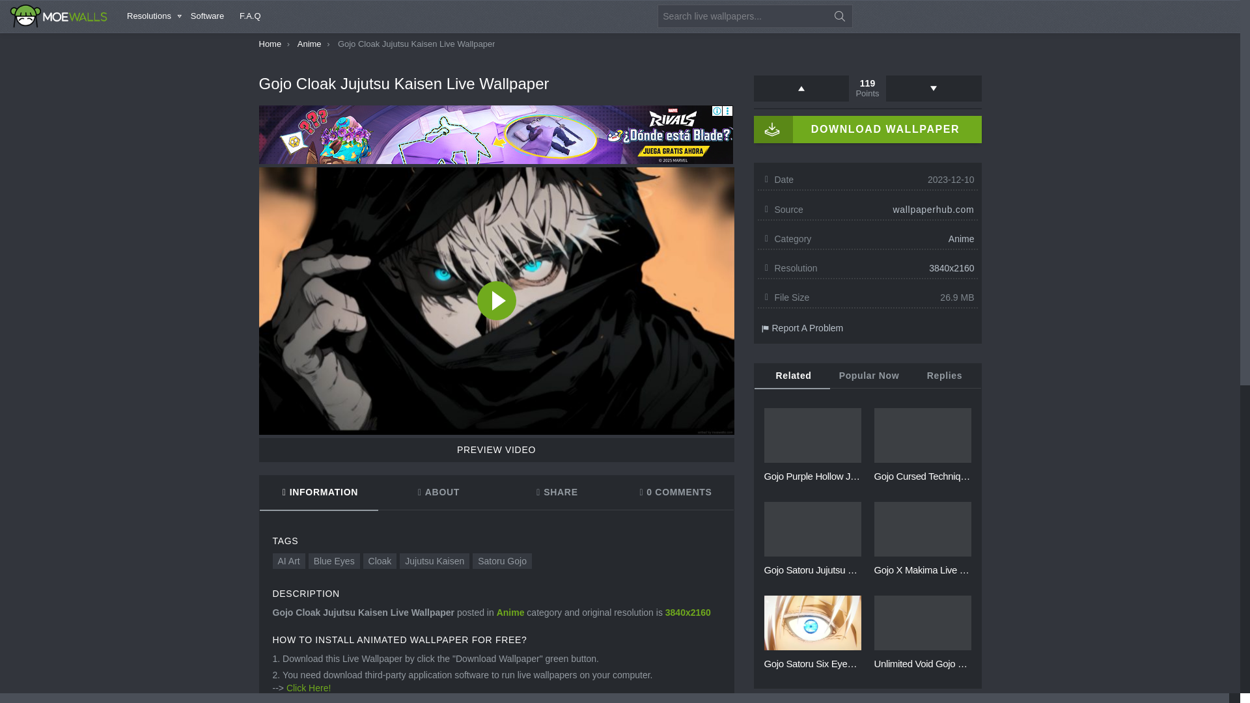Image resolution: width=1250 pixels, height=703 pixels.
Task: Open the 3840x2160 resolution value
Action: (952, 268)
